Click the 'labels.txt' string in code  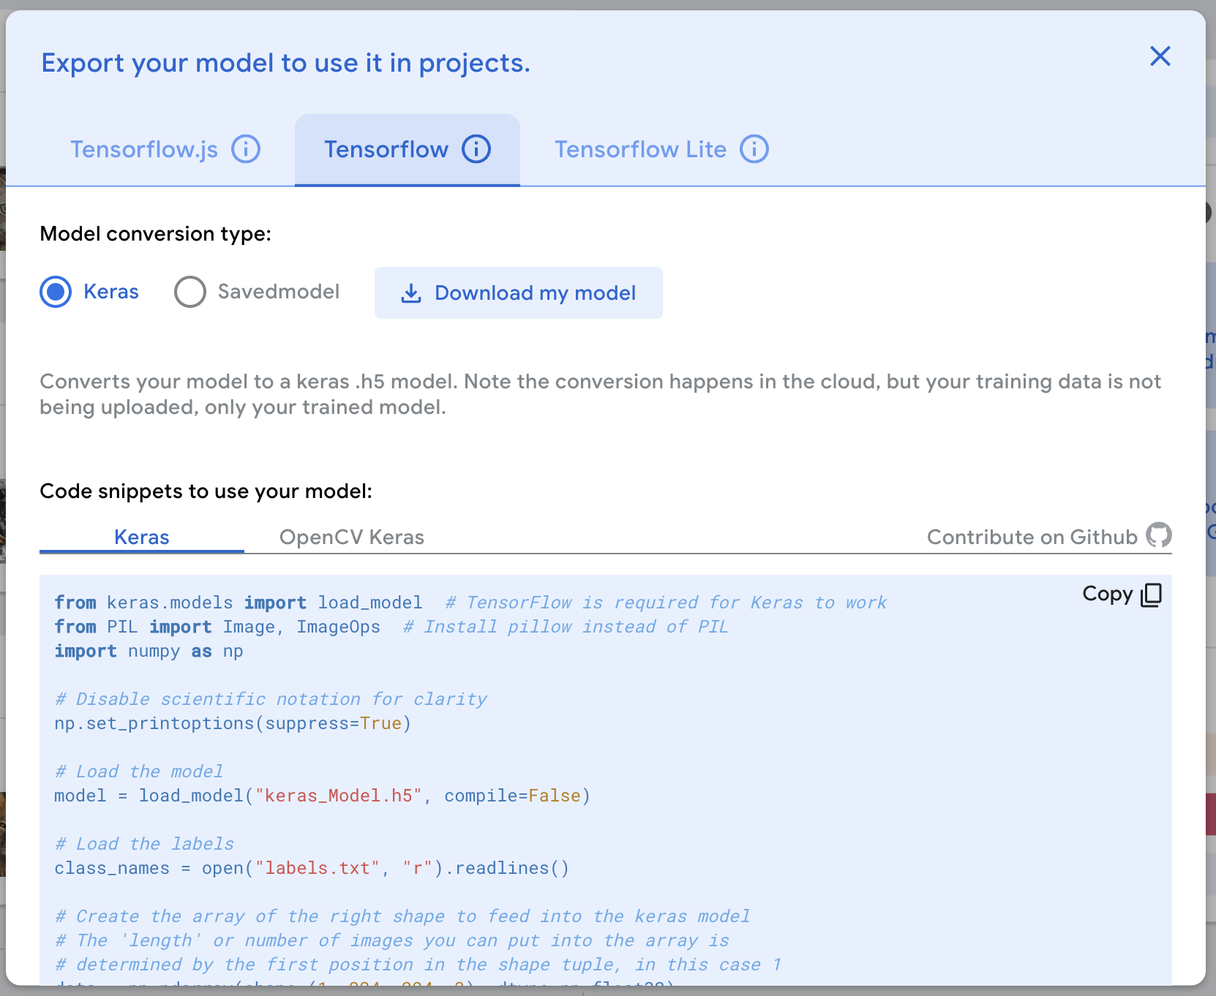(318, 868)
